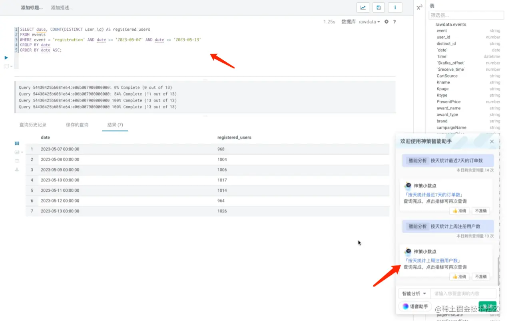Click the x² variables icon
This screenshot has width=508, height=322.
(x=419, y=7)
